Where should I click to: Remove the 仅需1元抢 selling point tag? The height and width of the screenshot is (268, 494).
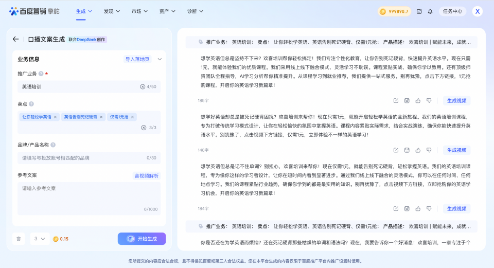point(132,117)
